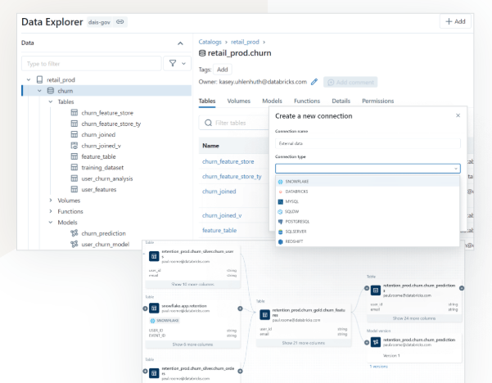
Task: Open the 1 versions link in lineage
Action: pos(378,367)
